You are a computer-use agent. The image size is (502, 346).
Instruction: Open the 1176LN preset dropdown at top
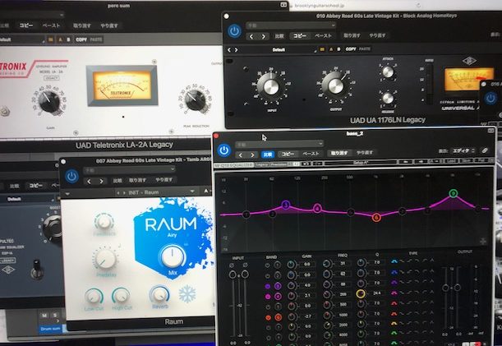click(289, 25)
